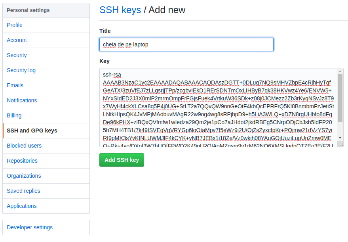Open Blocked users settings
Viewport: 348px width, 242px height.
tap(24, 146)
